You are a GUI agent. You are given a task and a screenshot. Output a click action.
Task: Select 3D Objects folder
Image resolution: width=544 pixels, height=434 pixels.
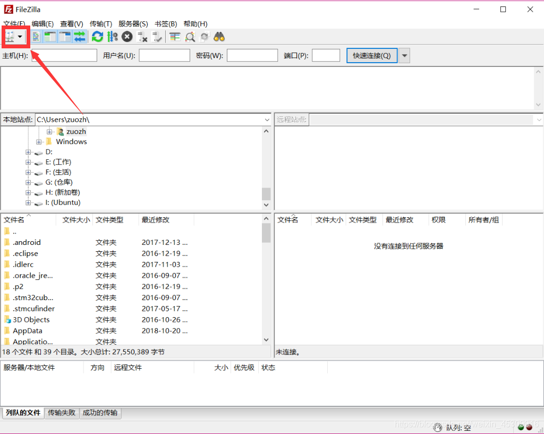pos(31,319)
